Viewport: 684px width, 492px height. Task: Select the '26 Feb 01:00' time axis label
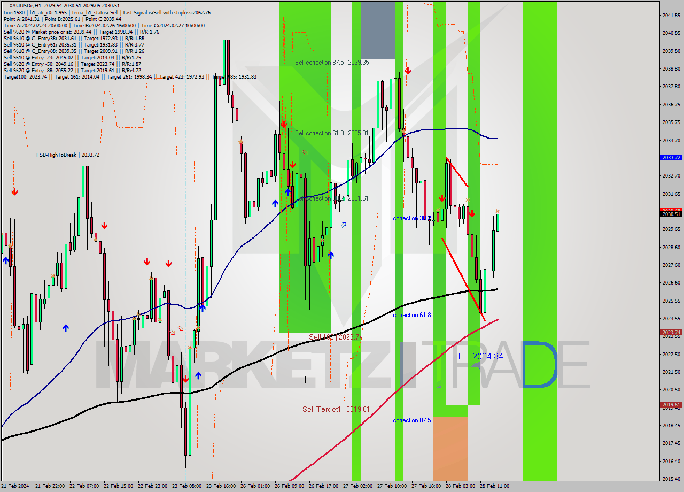click(x=255, y=486)
